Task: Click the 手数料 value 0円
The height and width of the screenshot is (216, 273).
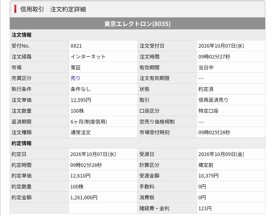Action: [202, 187]
